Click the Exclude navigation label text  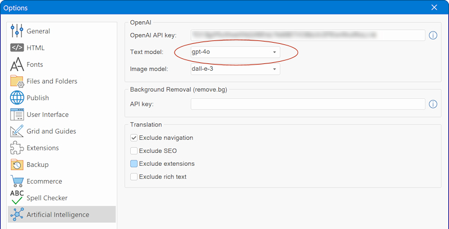(166, 138)
